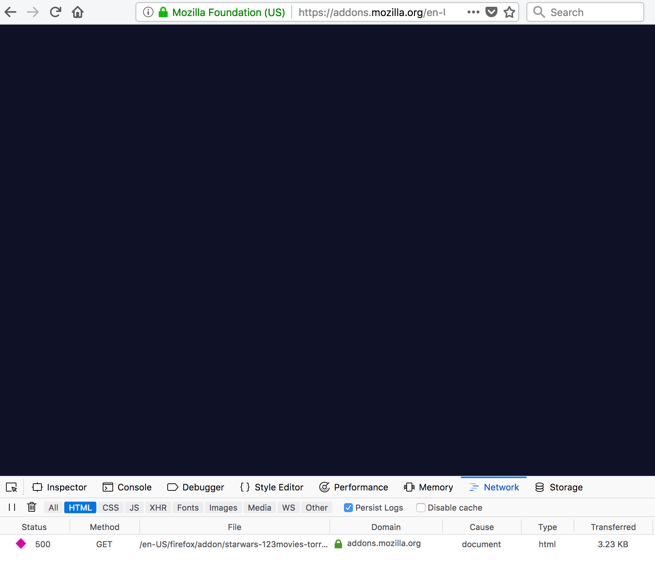Image resolution: width=655 pixels, height=567 pixels.
Task: Open navigation history via back arrow
Action: pyautogui.click(x=10, y=12)
